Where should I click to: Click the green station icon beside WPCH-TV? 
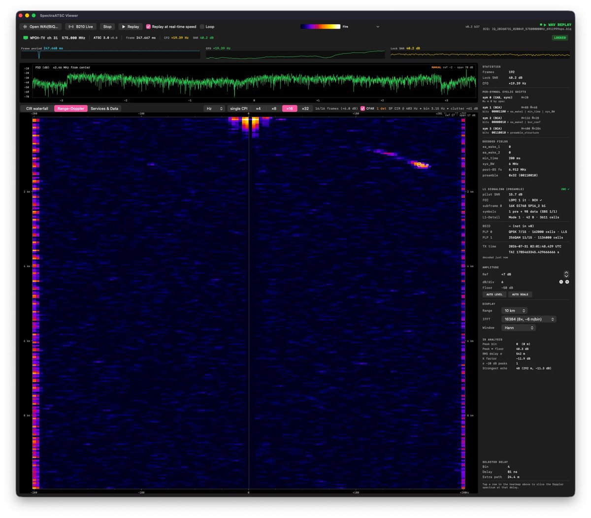coord(26,38)
